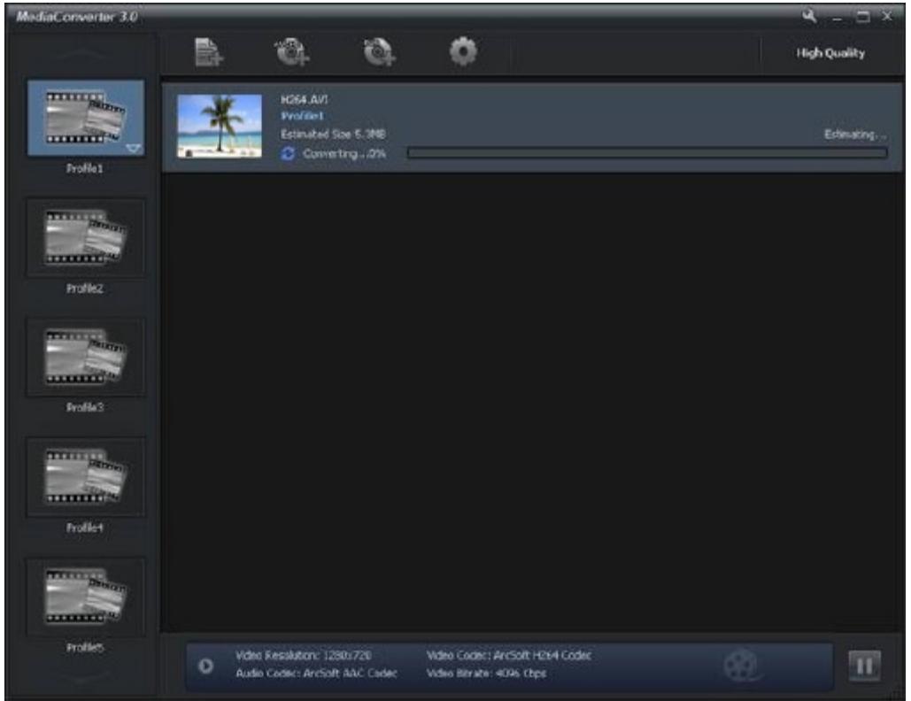Click the film reel icon in info bar

point(741,666)
